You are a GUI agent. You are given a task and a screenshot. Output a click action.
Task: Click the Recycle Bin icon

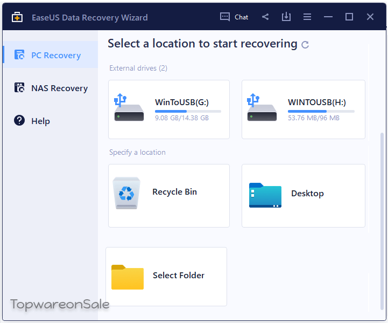coord(126,193)
